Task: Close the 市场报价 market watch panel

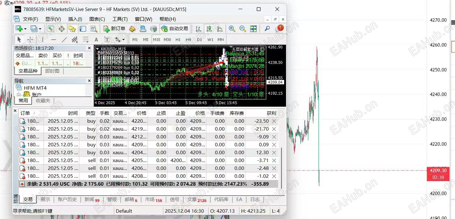Action: click(x=89, y=48)
